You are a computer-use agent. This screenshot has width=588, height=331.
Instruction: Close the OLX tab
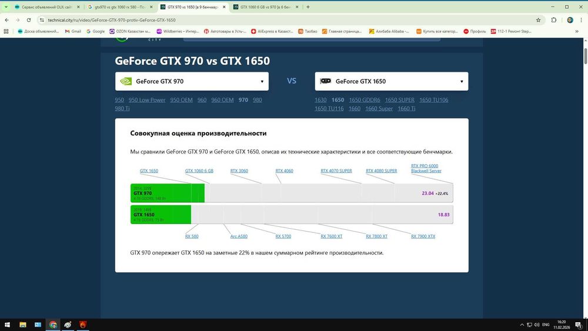78,6
